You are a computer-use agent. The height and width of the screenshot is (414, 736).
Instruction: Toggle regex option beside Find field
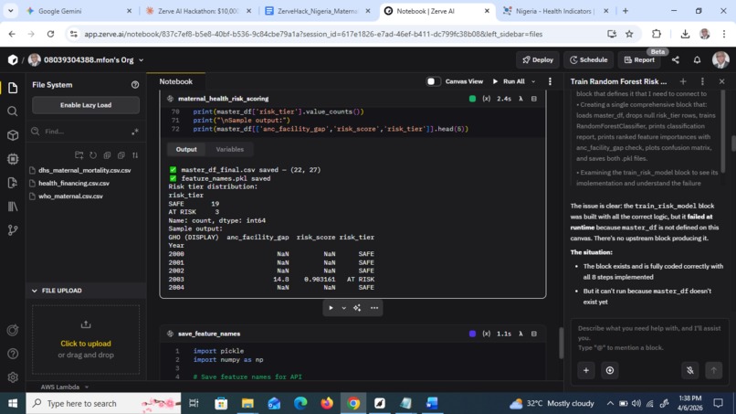coord(135,132)
